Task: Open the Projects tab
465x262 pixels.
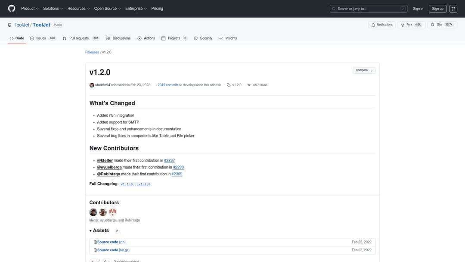Action: (x=174, y=38)
